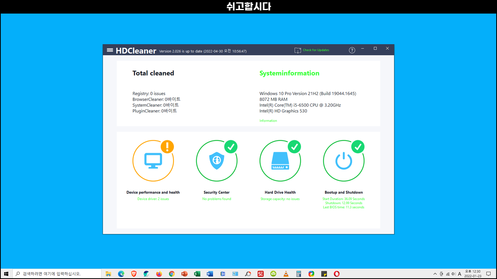497x279 pixels.
Task: Click the Device performance and health label
Action: [153, 192]
